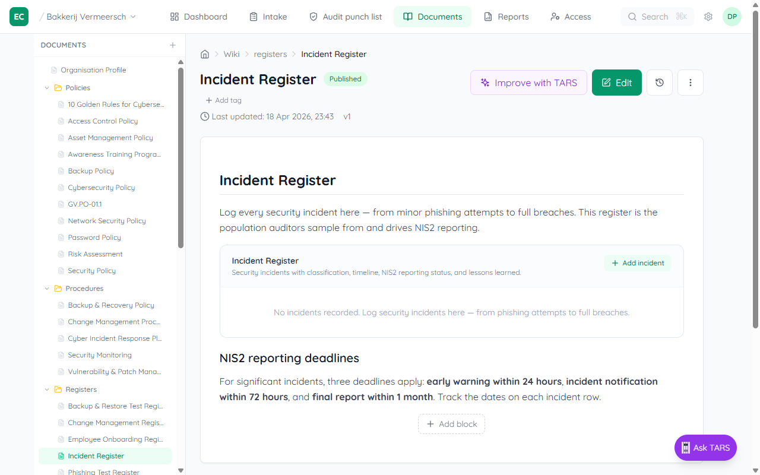Switch to the Reports tab
Screen dimensions: 760x475
click(506, 17)
